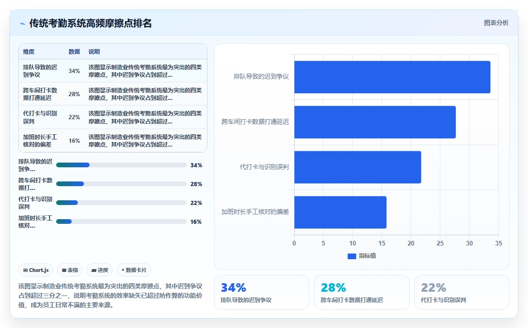Click the 加班时长手工核对的偏差 chart bar
The image size is (528, 328).
coord(340,213)
